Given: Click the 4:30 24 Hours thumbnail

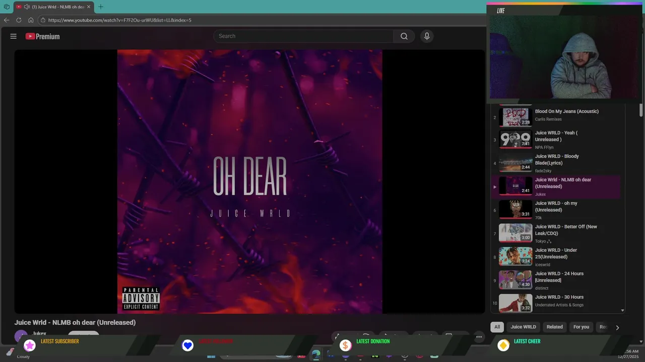Looking at the screenshot, I should 515,280.
